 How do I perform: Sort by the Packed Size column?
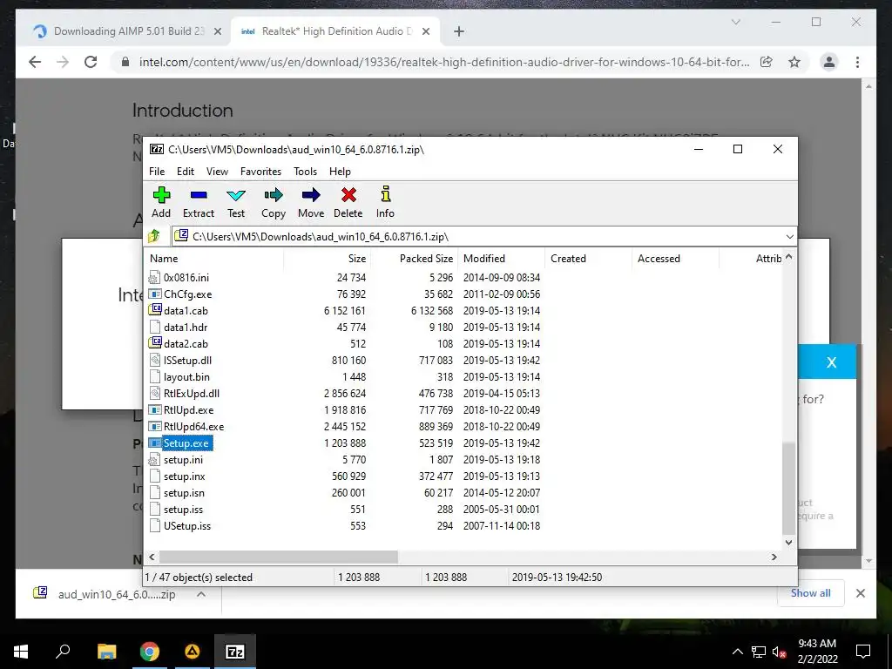click(x=426, y=258)
